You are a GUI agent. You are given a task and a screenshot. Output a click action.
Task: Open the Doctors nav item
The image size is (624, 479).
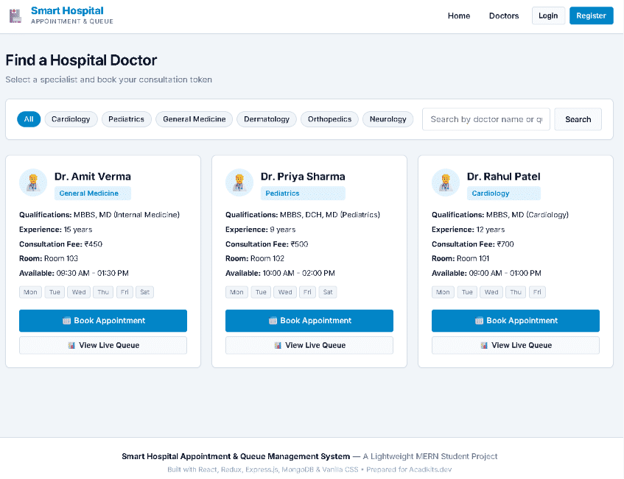point(504,16)
